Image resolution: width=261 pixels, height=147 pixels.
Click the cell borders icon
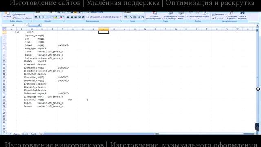click(49, 17)
